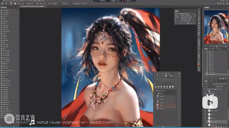The width and height of the screenshot is (229, 128).
Task: Toggle symmetry butterfly icon in options bar
Action: pos(86,3)
